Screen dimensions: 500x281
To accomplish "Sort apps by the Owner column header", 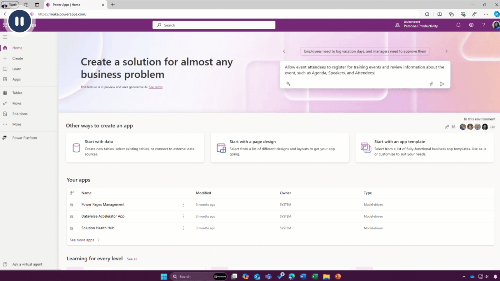I will coord(285,193).
